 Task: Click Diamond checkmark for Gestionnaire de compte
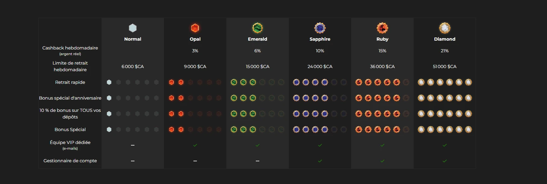point(445,161)
